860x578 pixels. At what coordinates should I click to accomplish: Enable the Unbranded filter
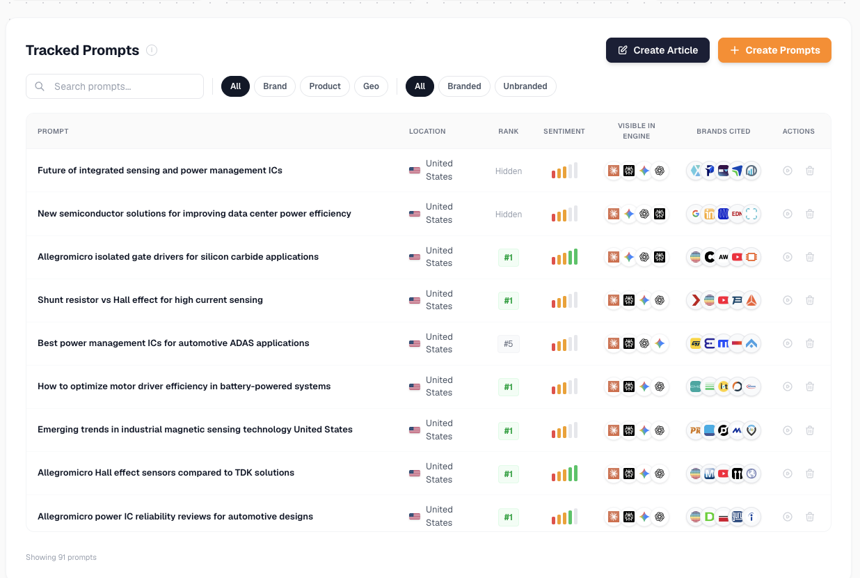coord(525,86)
